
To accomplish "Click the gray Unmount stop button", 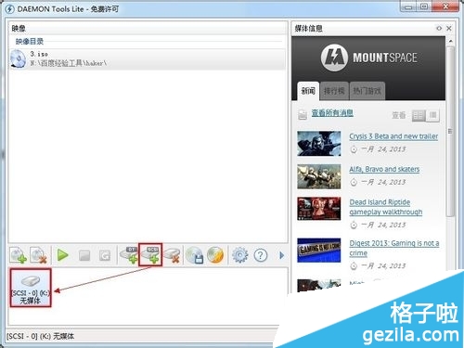I will (x=84, y=255).
